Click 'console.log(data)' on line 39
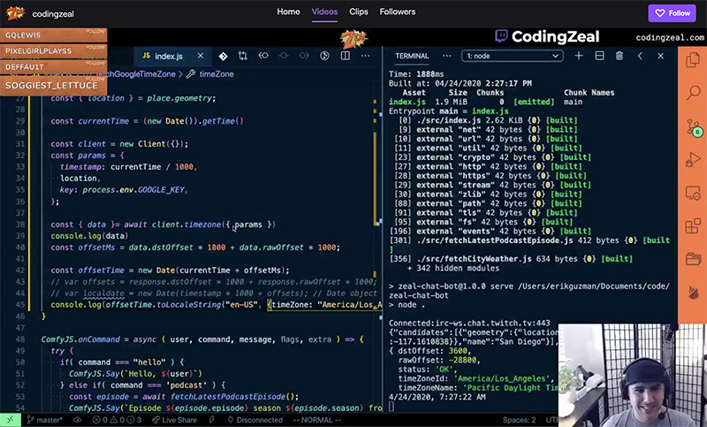Viewport: 707px width, 427px height. (x=89, y=236)
